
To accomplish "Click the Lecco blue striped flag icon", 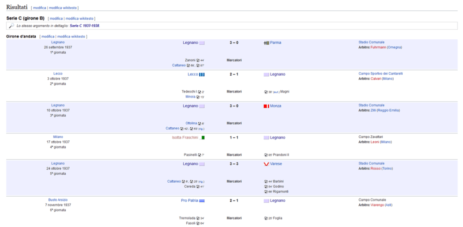I will pos(202,74).
